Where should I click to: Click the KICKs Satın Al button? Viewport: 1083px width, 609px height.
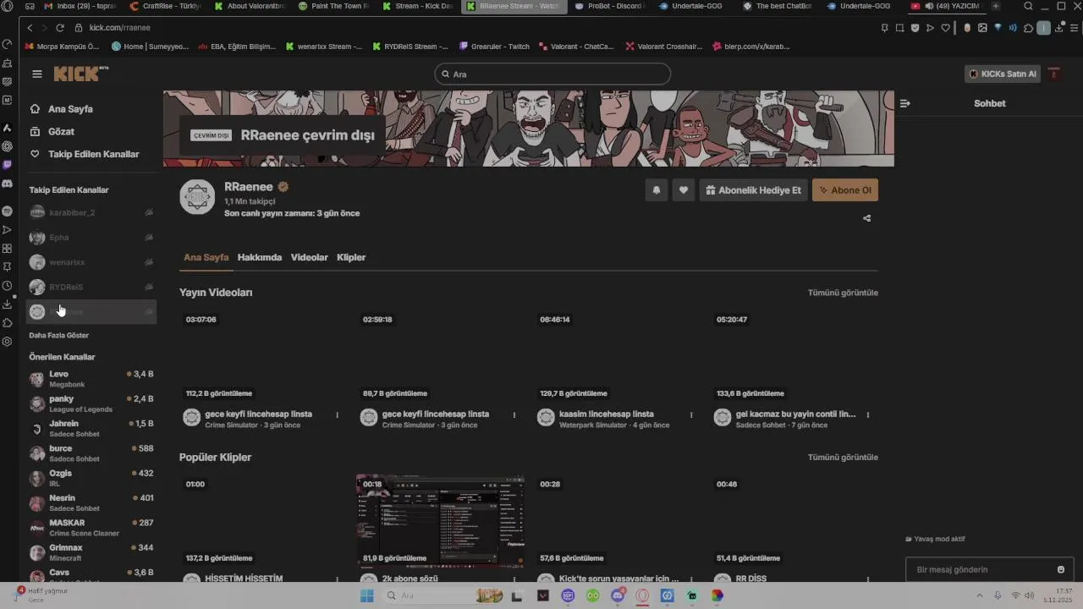click(1003, 74)
